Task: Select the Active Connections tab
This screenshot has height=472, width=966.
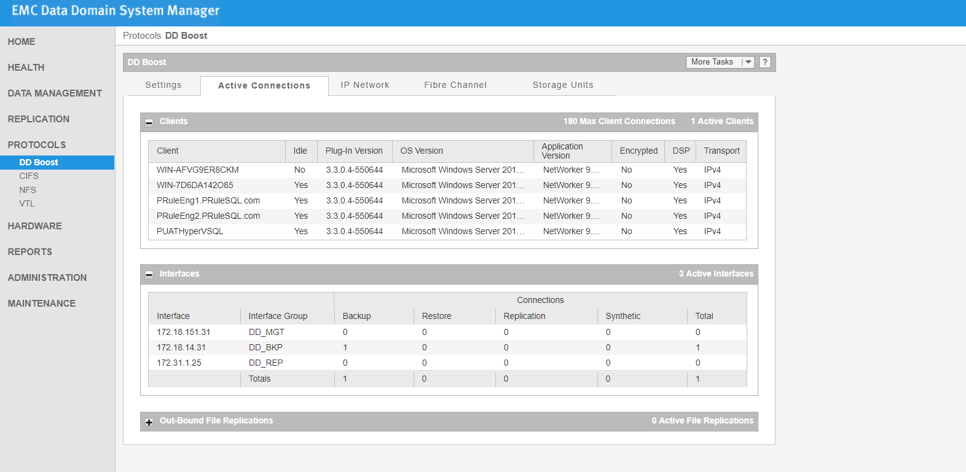Action: click(x=264, y=85)
